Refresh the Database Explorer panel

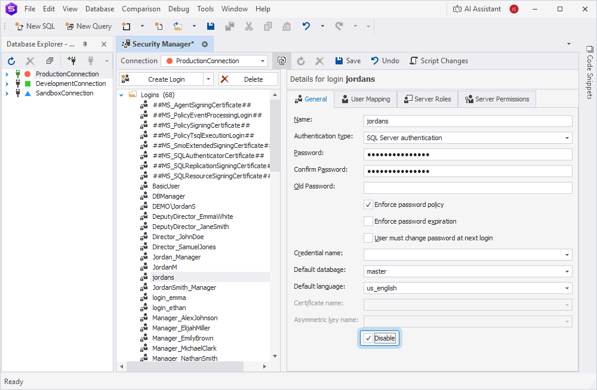tap(11, 61)
